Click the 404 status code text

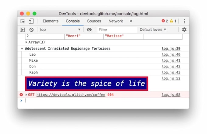click(x=111, y=95)
